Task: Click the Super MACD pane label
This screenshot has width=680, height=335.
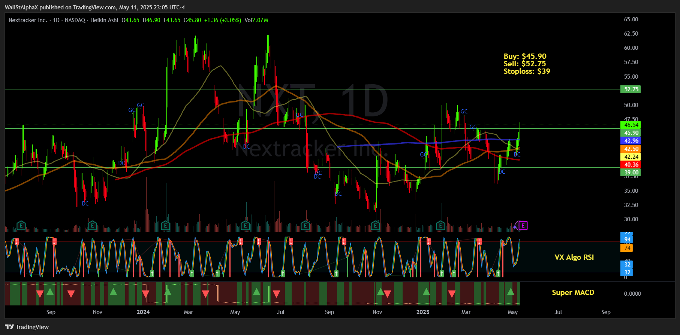Action: click(x=573, y=292)
